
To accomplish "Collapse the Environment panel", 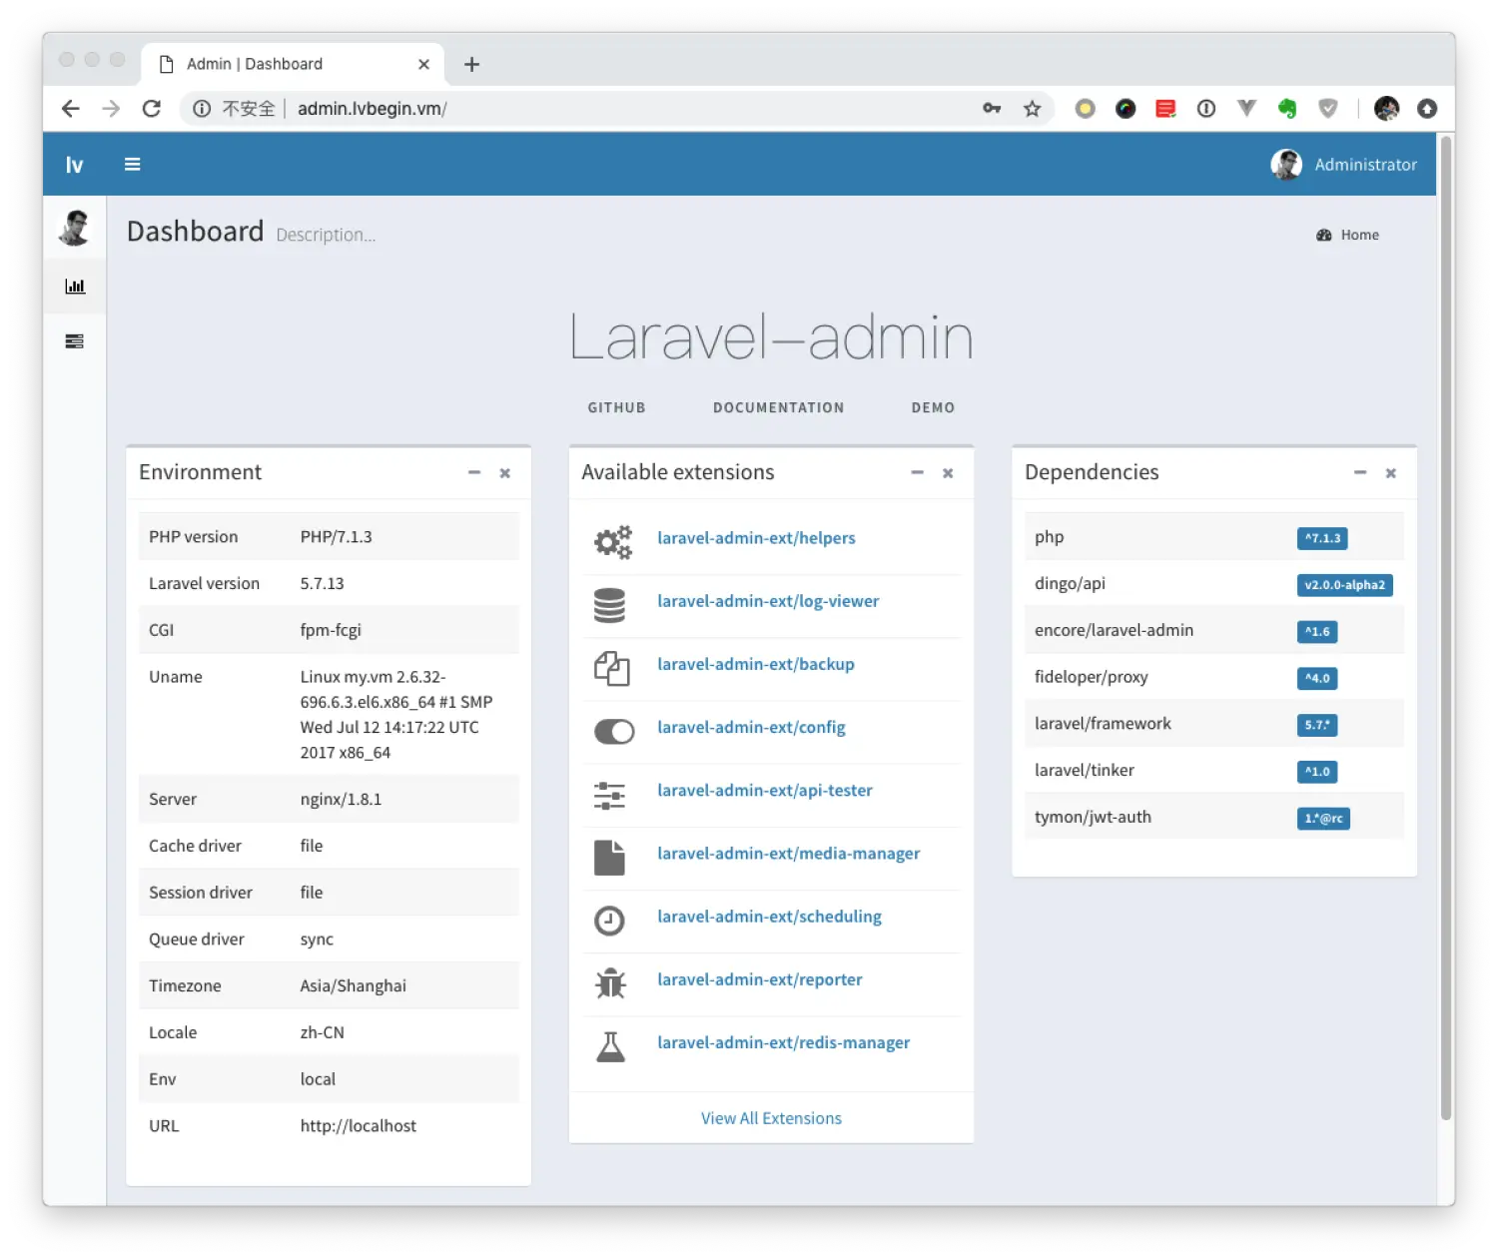I will click(x=474, y=472).
